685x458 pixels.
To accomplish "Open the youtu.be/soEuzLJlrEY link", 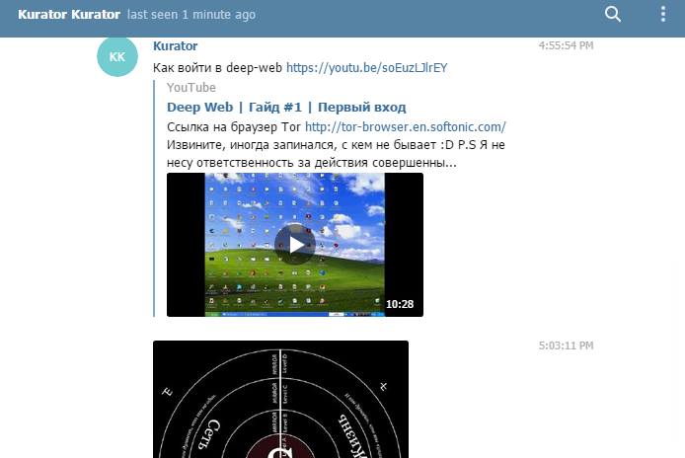I will pos(365,68).
